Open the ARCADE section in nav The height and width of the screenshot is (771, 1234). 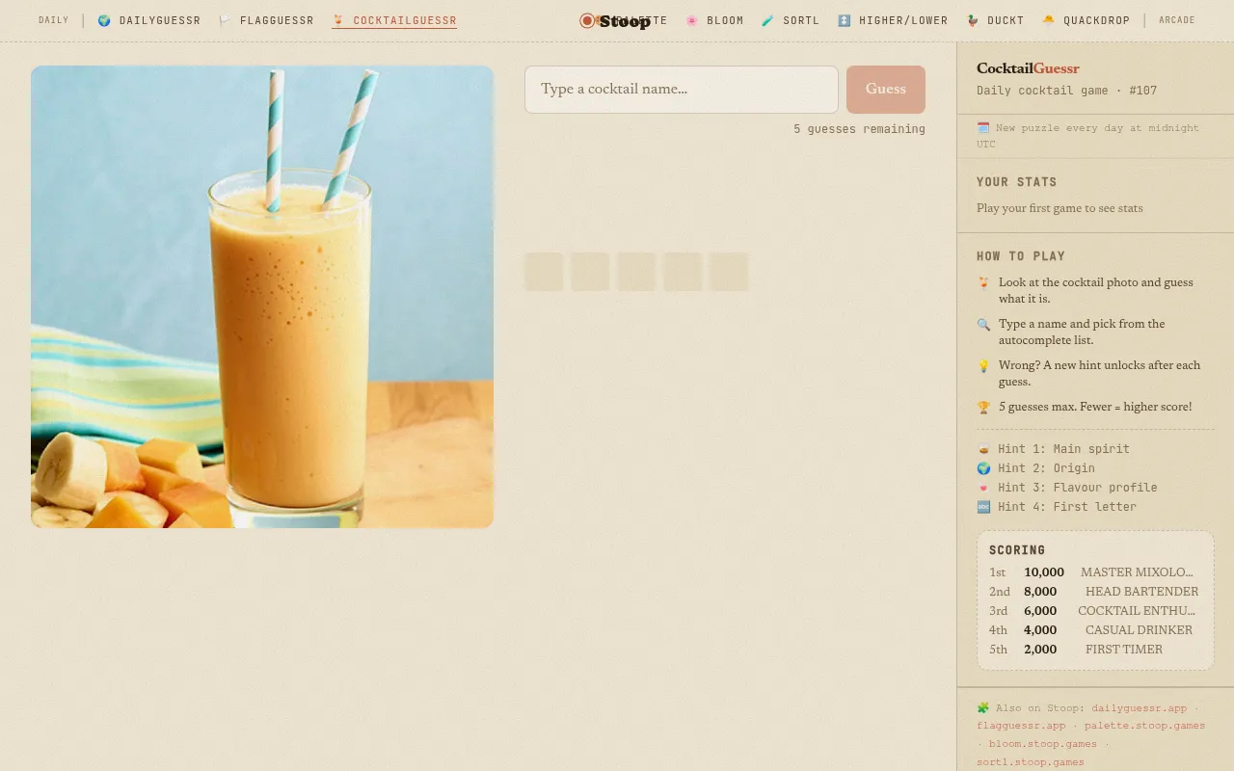coord(1177,20)
